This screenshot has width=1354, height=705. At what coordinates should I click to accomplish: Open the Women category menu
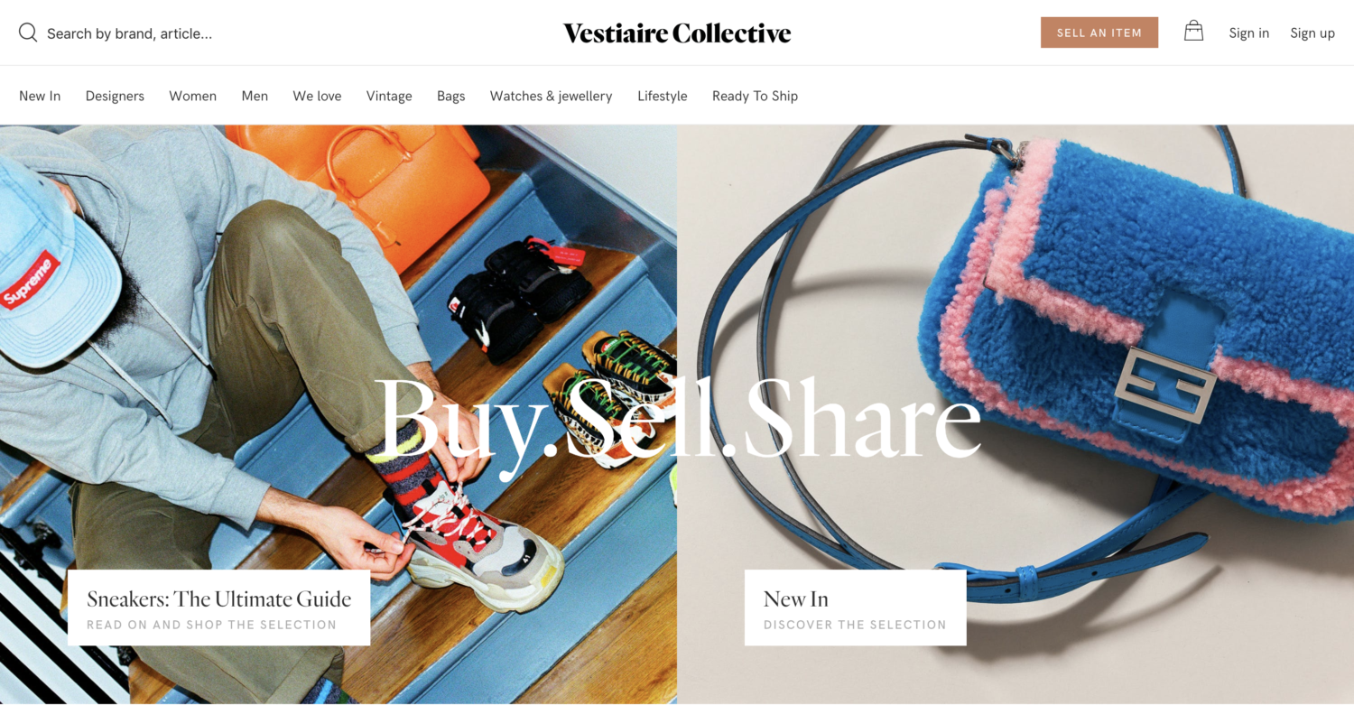(193, 96)
